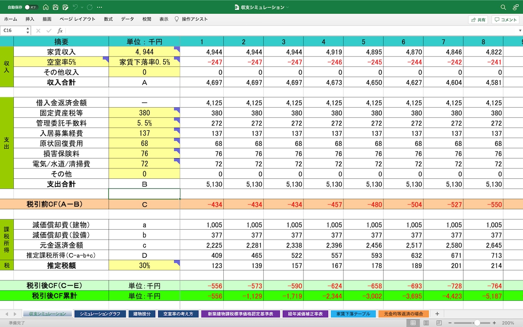Open the 数式 ribbon tab
Viewport: 523px width, 327px height.
pos(108,19)
